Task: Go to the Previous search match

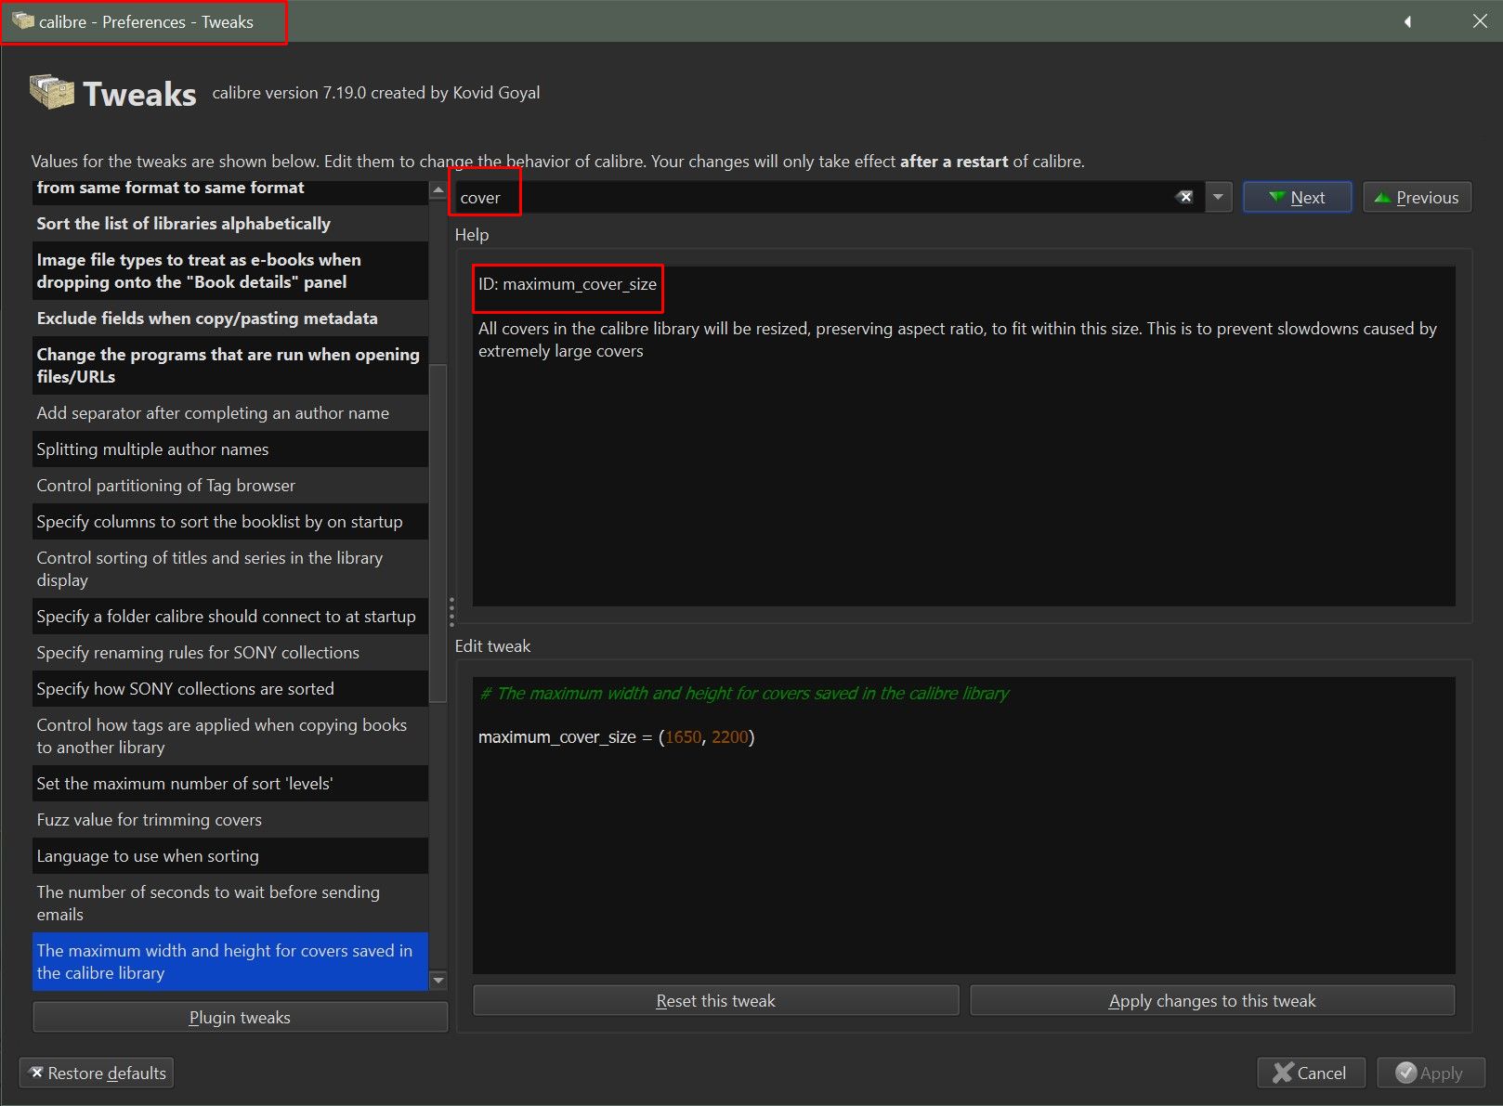Action: [x=1417, y=197]
